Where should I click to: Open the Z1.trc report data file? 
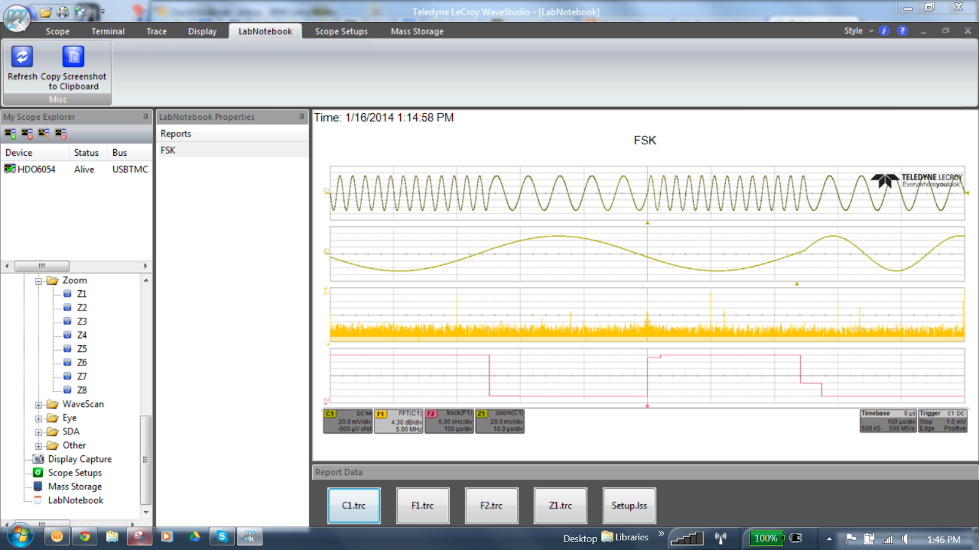pyautogui.click(x=560, y=505)
